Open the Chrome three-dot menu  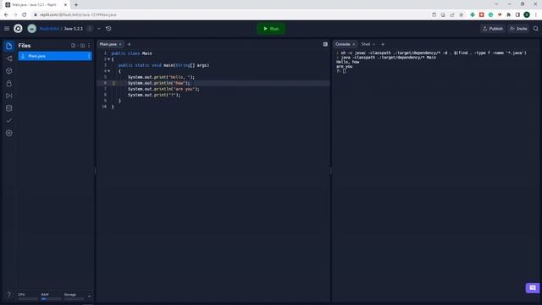(x=536, y=15)
